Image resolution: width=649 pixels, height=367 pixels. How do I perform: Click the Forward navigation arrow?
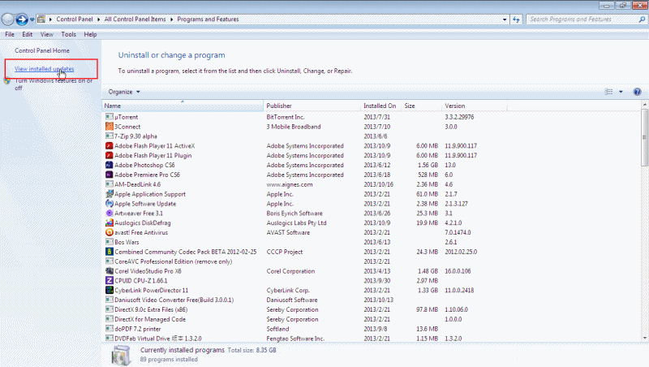pyautogui.click(x=22, y=19)
